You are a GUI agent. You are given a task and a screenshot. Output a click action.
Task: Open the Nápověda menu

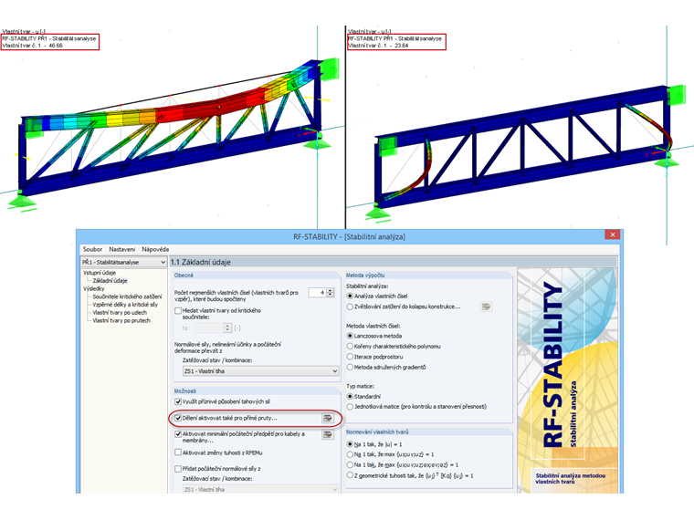point(155,249)
